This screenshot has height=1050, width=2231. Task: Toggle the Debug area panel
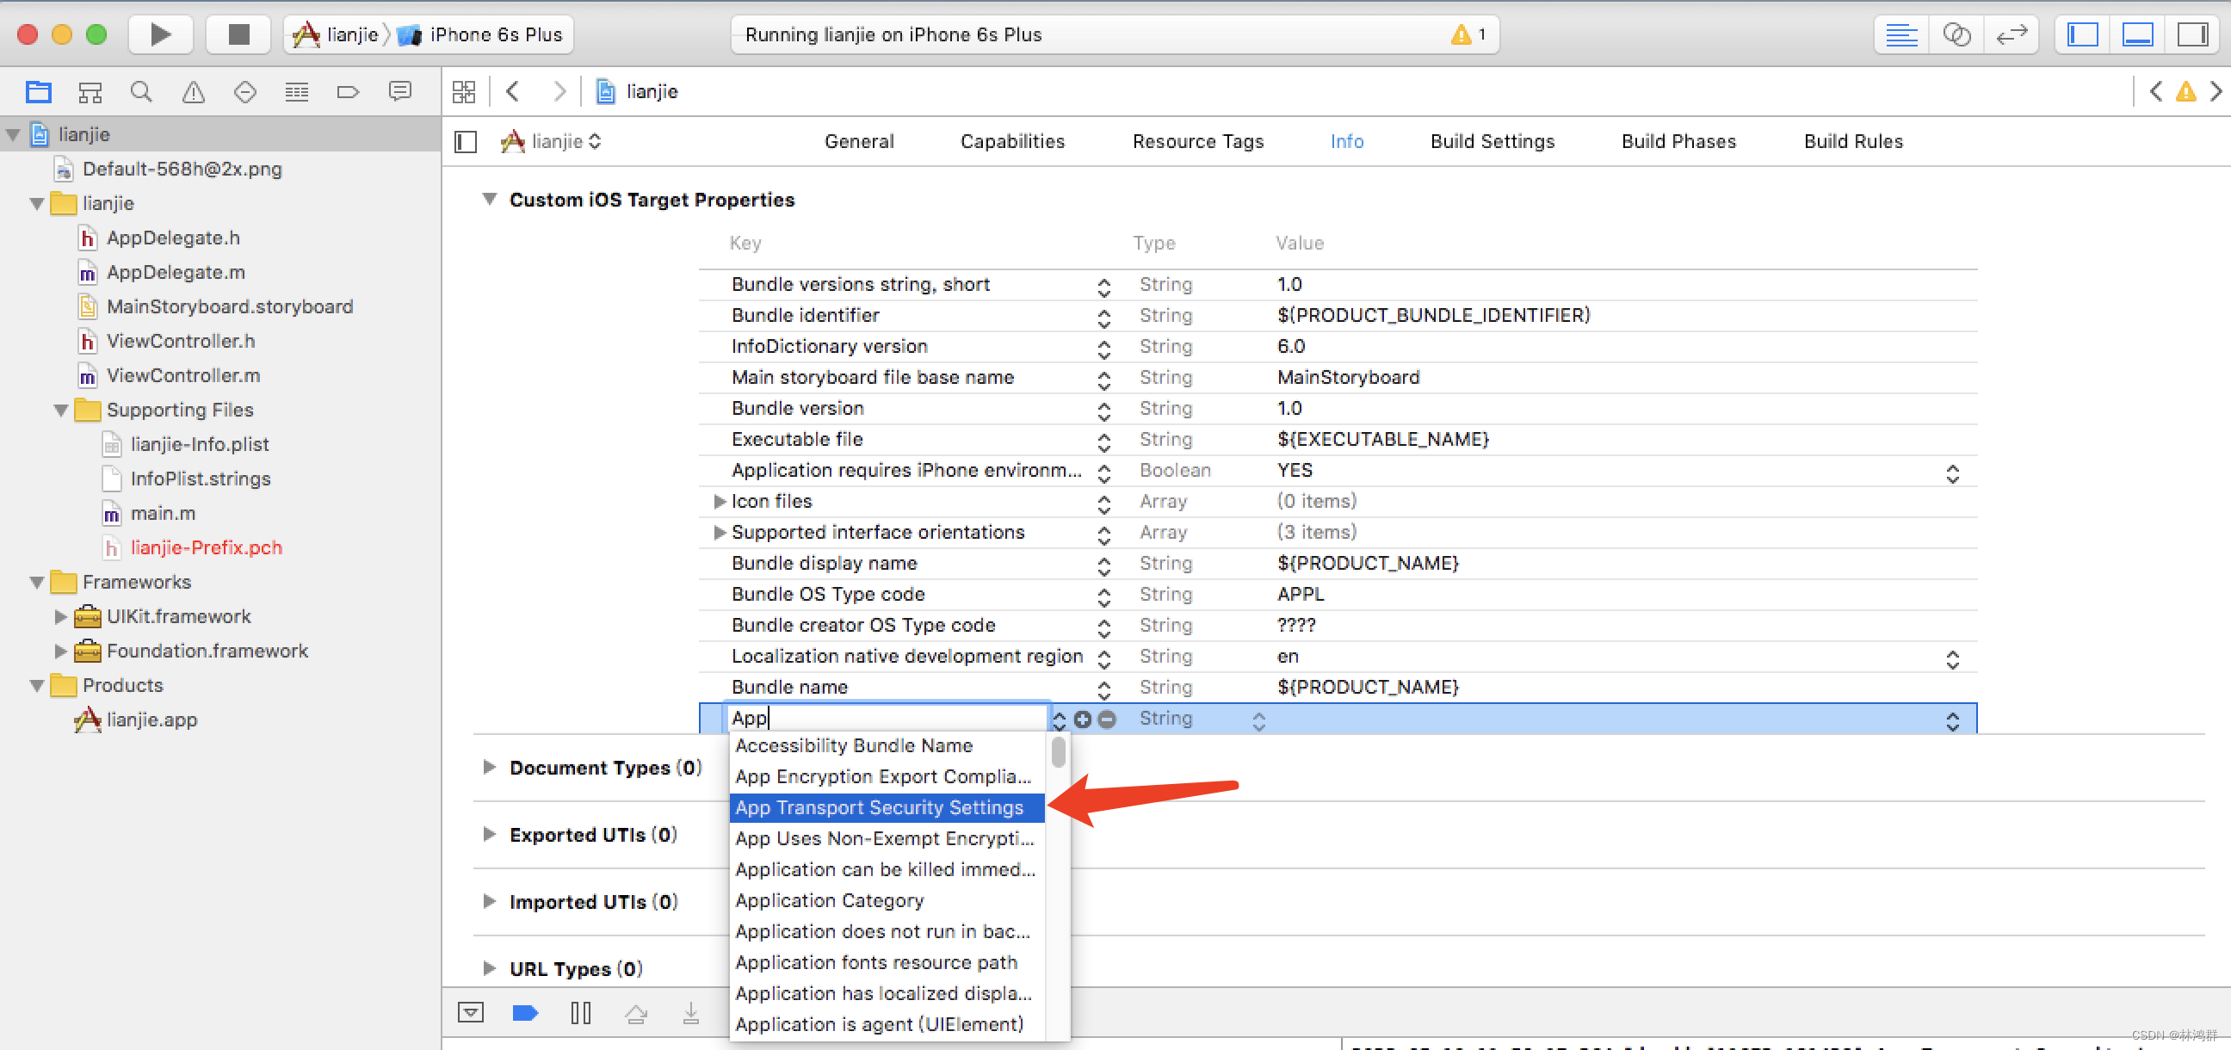pyautogui.click(x=2137, y=34)
